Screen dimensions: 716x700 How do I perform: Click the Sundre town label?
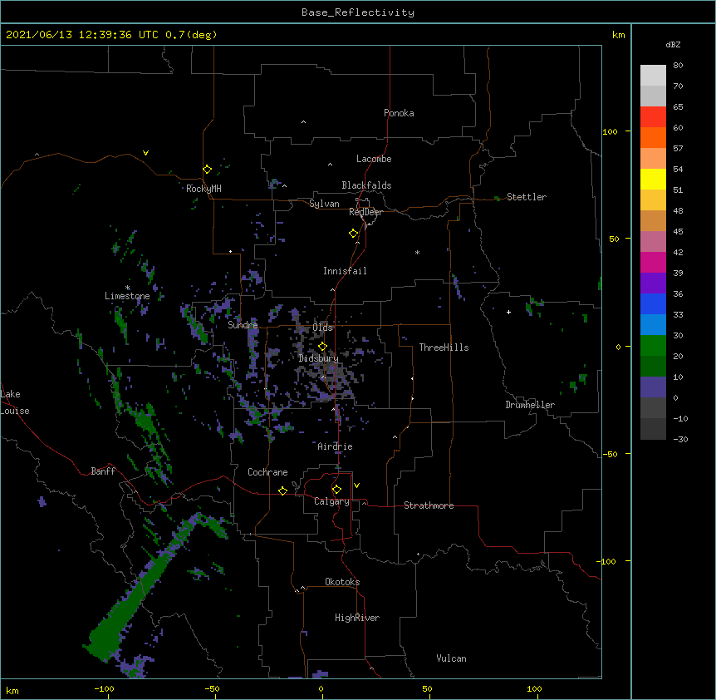coord(243,325)
